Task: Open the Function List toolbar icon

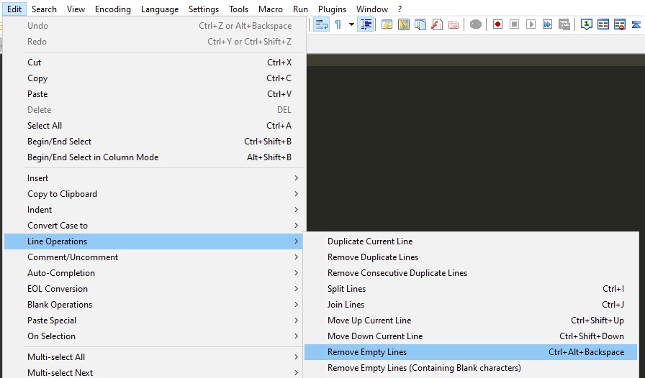Action: tap(436, 24)
